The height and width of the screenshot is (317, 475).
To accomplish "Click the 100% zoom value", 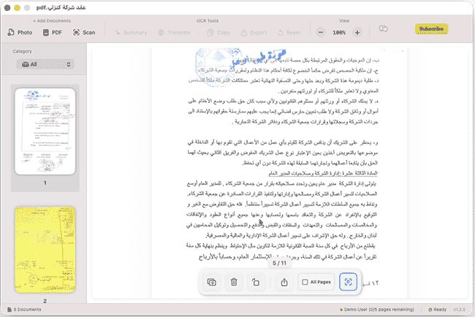I will click(339, 32).
